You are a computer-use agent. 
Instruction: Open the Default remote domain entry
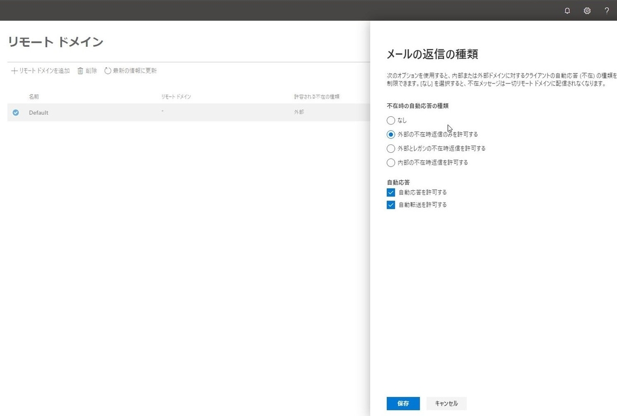(x=39, y=112)
